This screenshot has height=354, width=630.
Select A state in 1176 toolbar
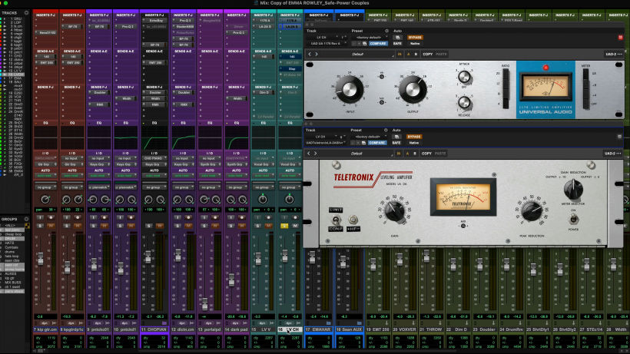[408, 55]
